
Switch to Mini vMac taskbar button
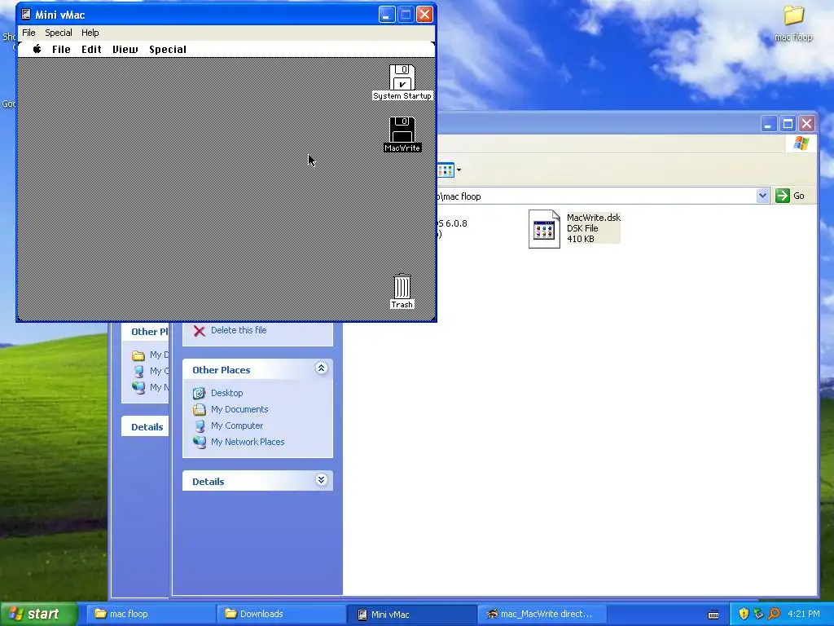coord(410,614)
